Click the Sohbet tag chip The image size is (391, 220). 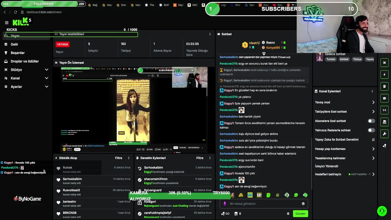[x=344, y=59]
